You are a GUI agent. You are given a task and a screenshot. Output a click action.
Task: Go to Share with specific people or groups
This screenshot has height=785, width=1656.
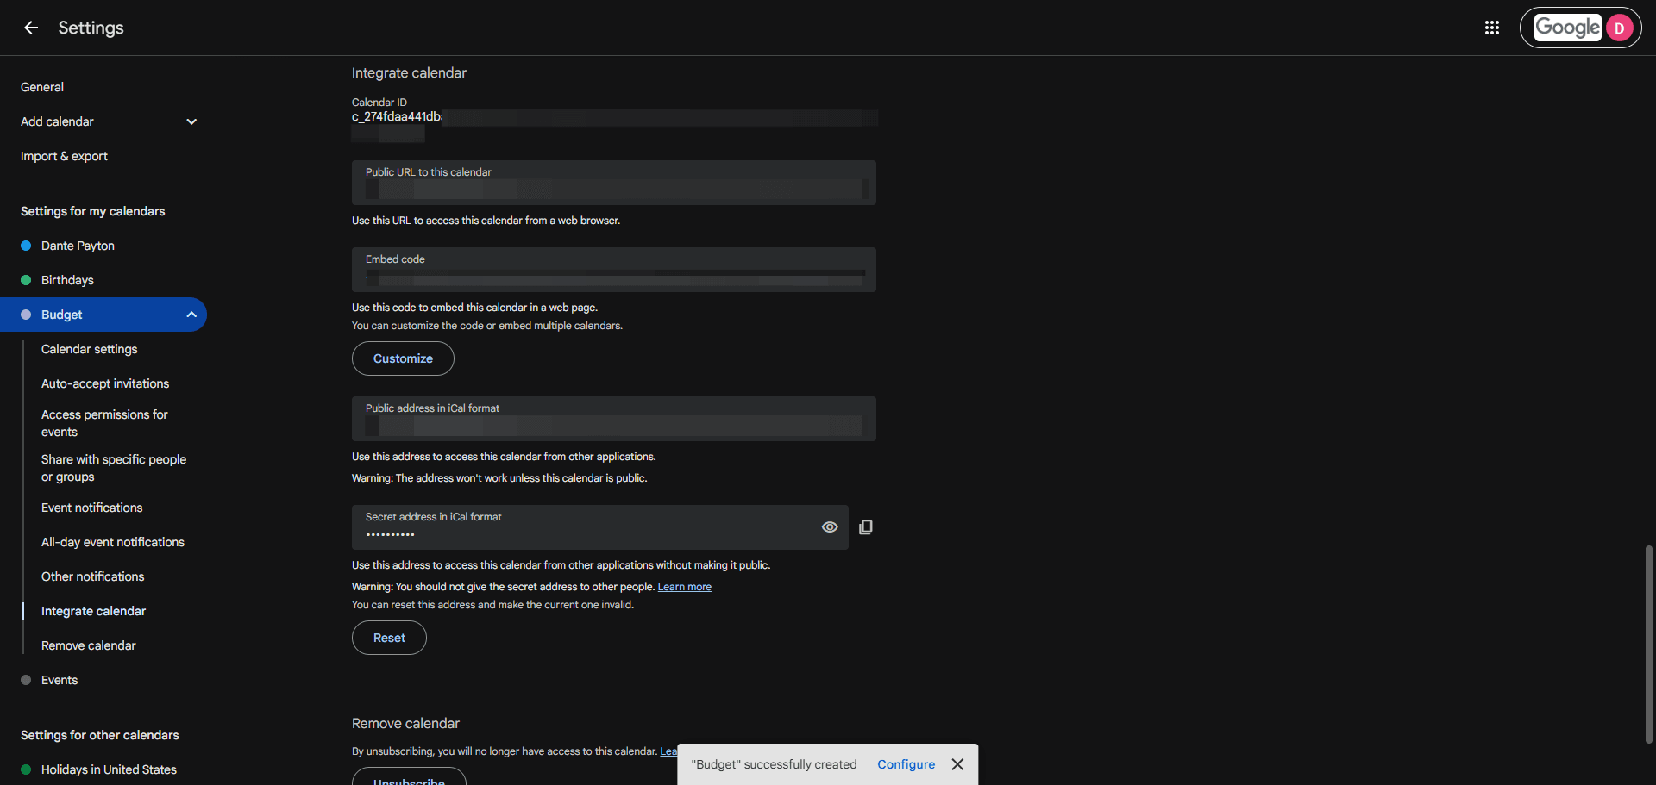point(114,468)
